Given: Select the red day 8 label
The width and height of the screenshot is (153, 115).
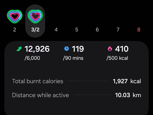Looking at the screenshot, I should tap(139, 30).
